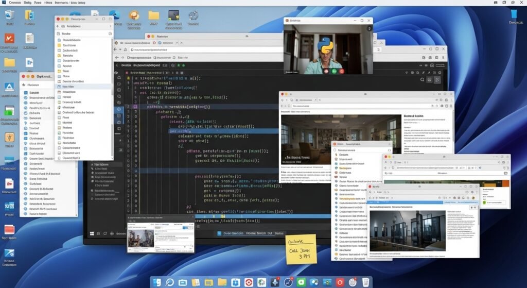
Task: End the call with the red hang-up button
Action: pyautogui.click(x=326, y=72)
